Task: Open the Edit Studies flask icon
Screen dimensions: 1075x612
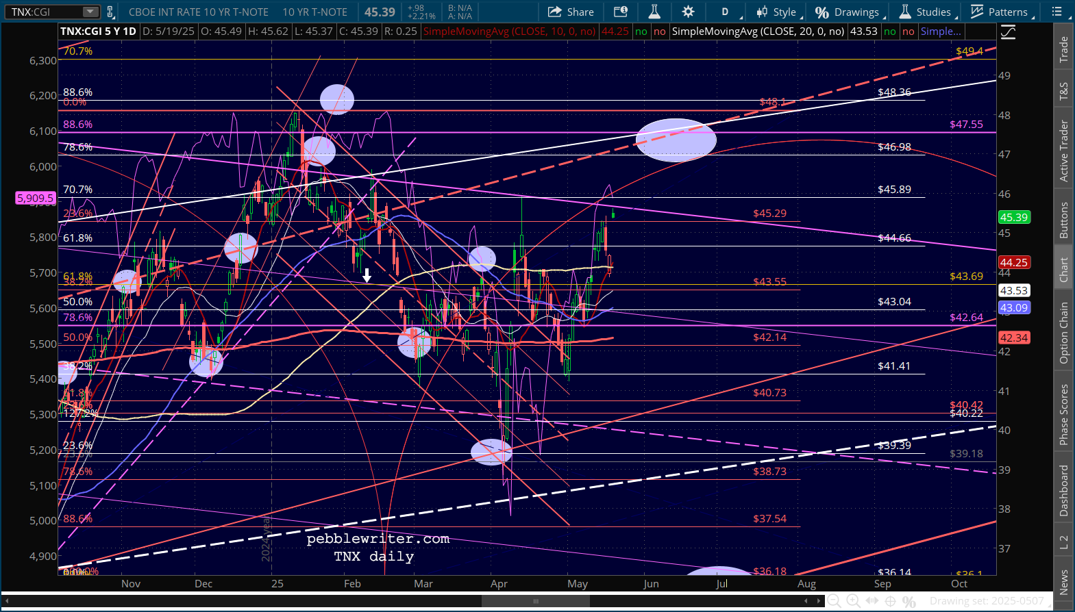Action: coord(654,12)
